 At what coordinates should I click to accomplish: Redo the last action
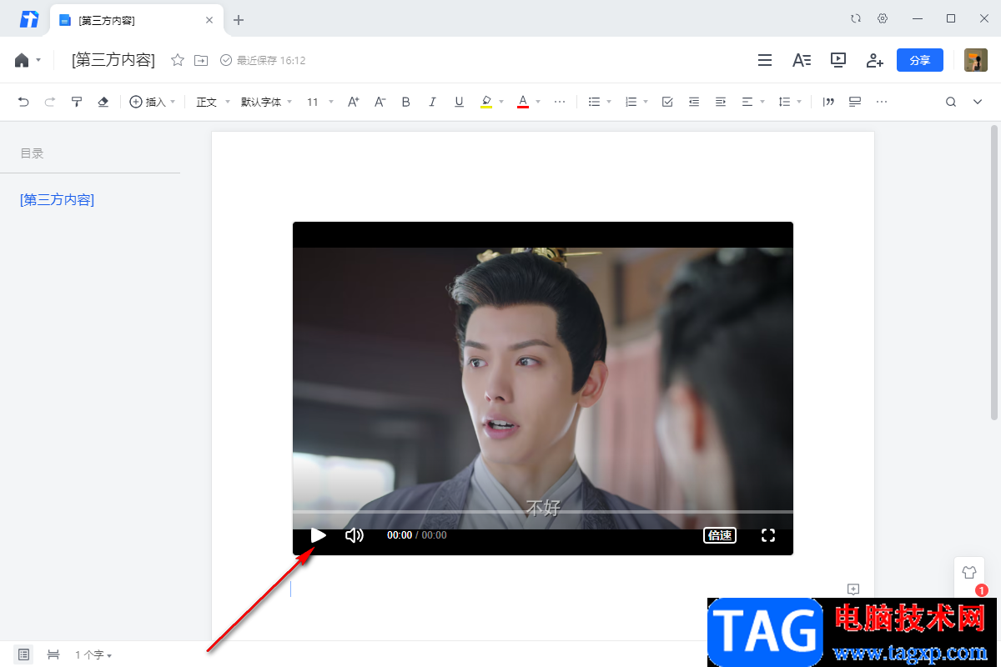point(50,102)
